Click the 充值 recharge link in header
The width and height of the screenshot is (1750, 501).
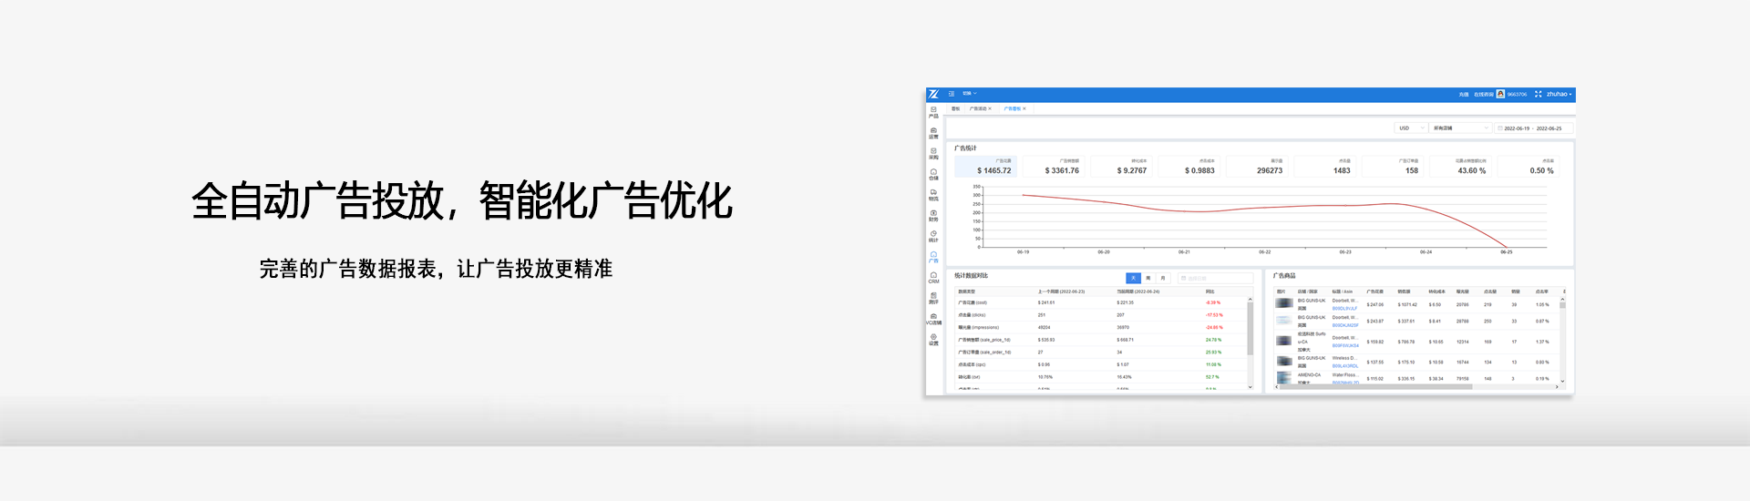point(1463,94)
